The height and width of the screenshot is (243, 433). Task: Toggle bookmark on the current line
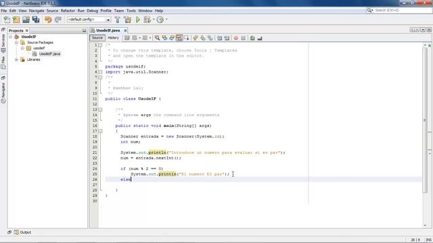(210, 38)
